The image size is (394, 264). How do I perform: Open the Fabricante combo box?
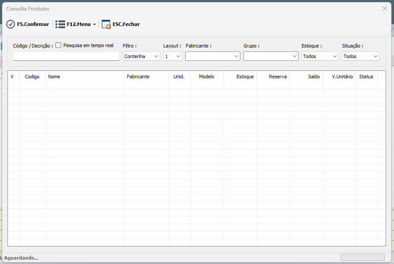213,56
